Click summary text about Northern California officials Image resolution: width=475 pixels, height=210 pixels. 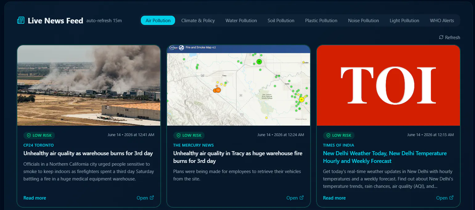coord(88,171)
